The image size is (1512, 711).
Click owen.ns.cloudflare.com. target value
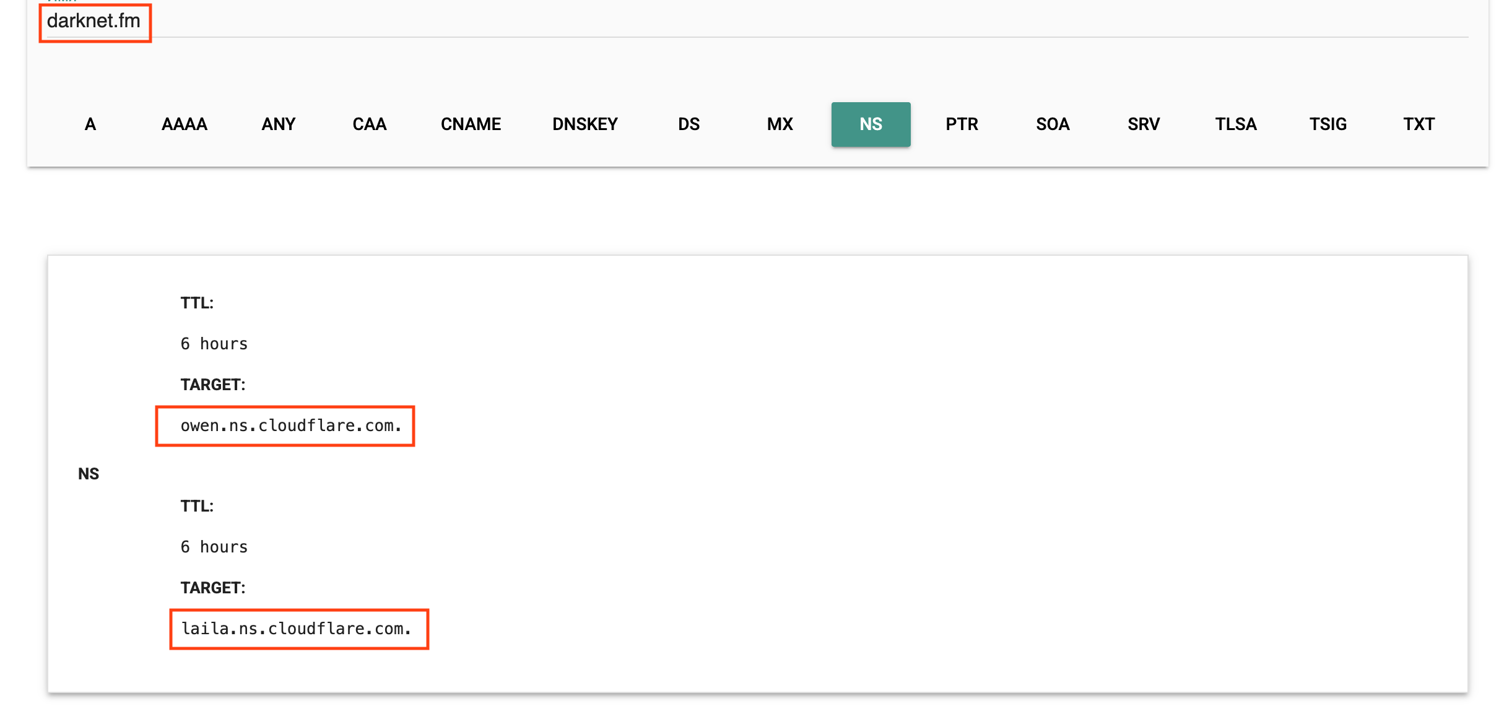[x=291, y=425]
